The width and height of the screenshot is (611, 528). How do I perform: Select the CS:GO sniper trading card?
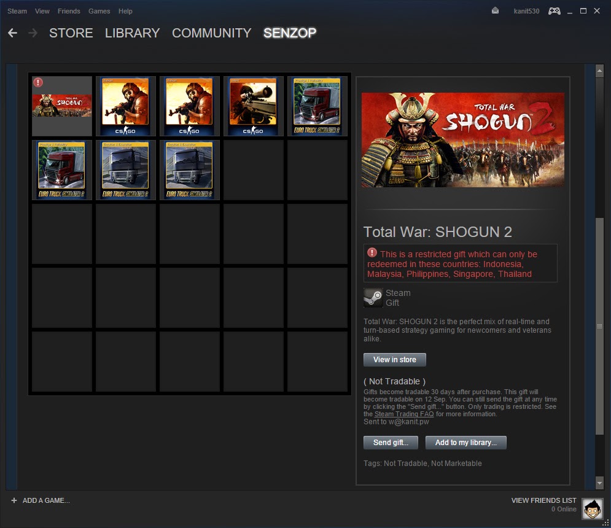pyautogui.click(x=253, y=106)
